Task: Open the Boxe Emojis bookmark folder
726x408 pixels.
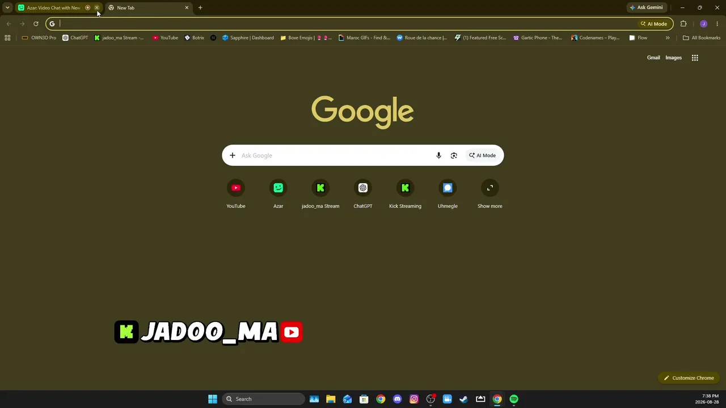Action: tap(305, 38)
